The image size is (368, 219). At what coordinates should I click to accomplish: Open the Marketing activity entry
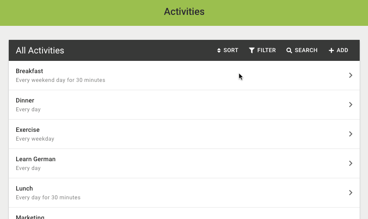pyautogui.click(x=30, y=216)
